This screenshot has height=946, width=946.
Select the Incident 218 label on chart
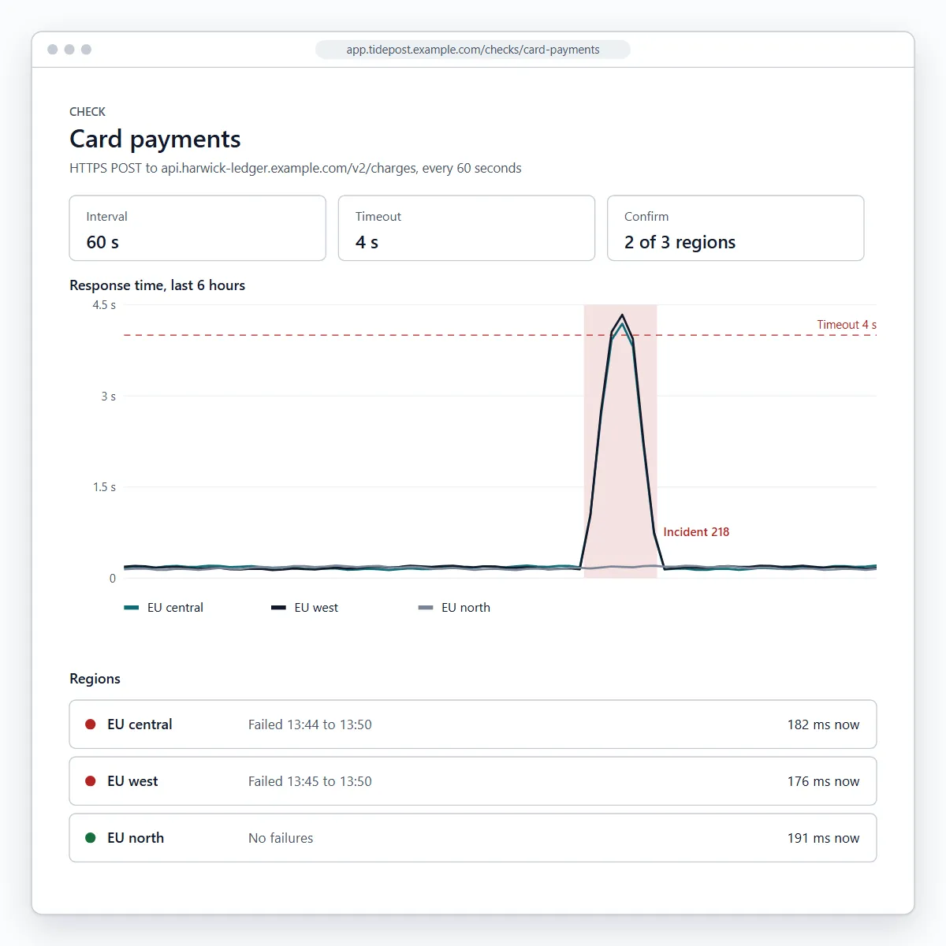(696, 532)
